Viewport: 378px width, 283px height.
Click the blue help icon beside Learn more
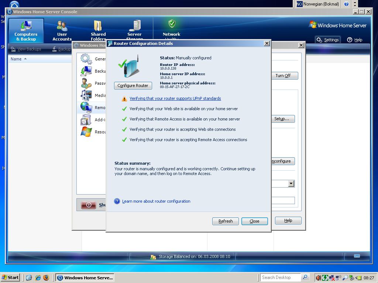pos(117,201)
